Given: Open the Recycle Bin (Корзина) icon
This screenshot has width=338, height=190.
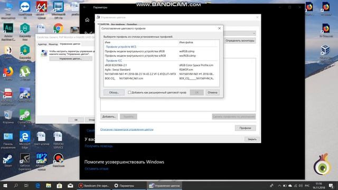Looking at the screenshot, I should click(x=8, y=115).
